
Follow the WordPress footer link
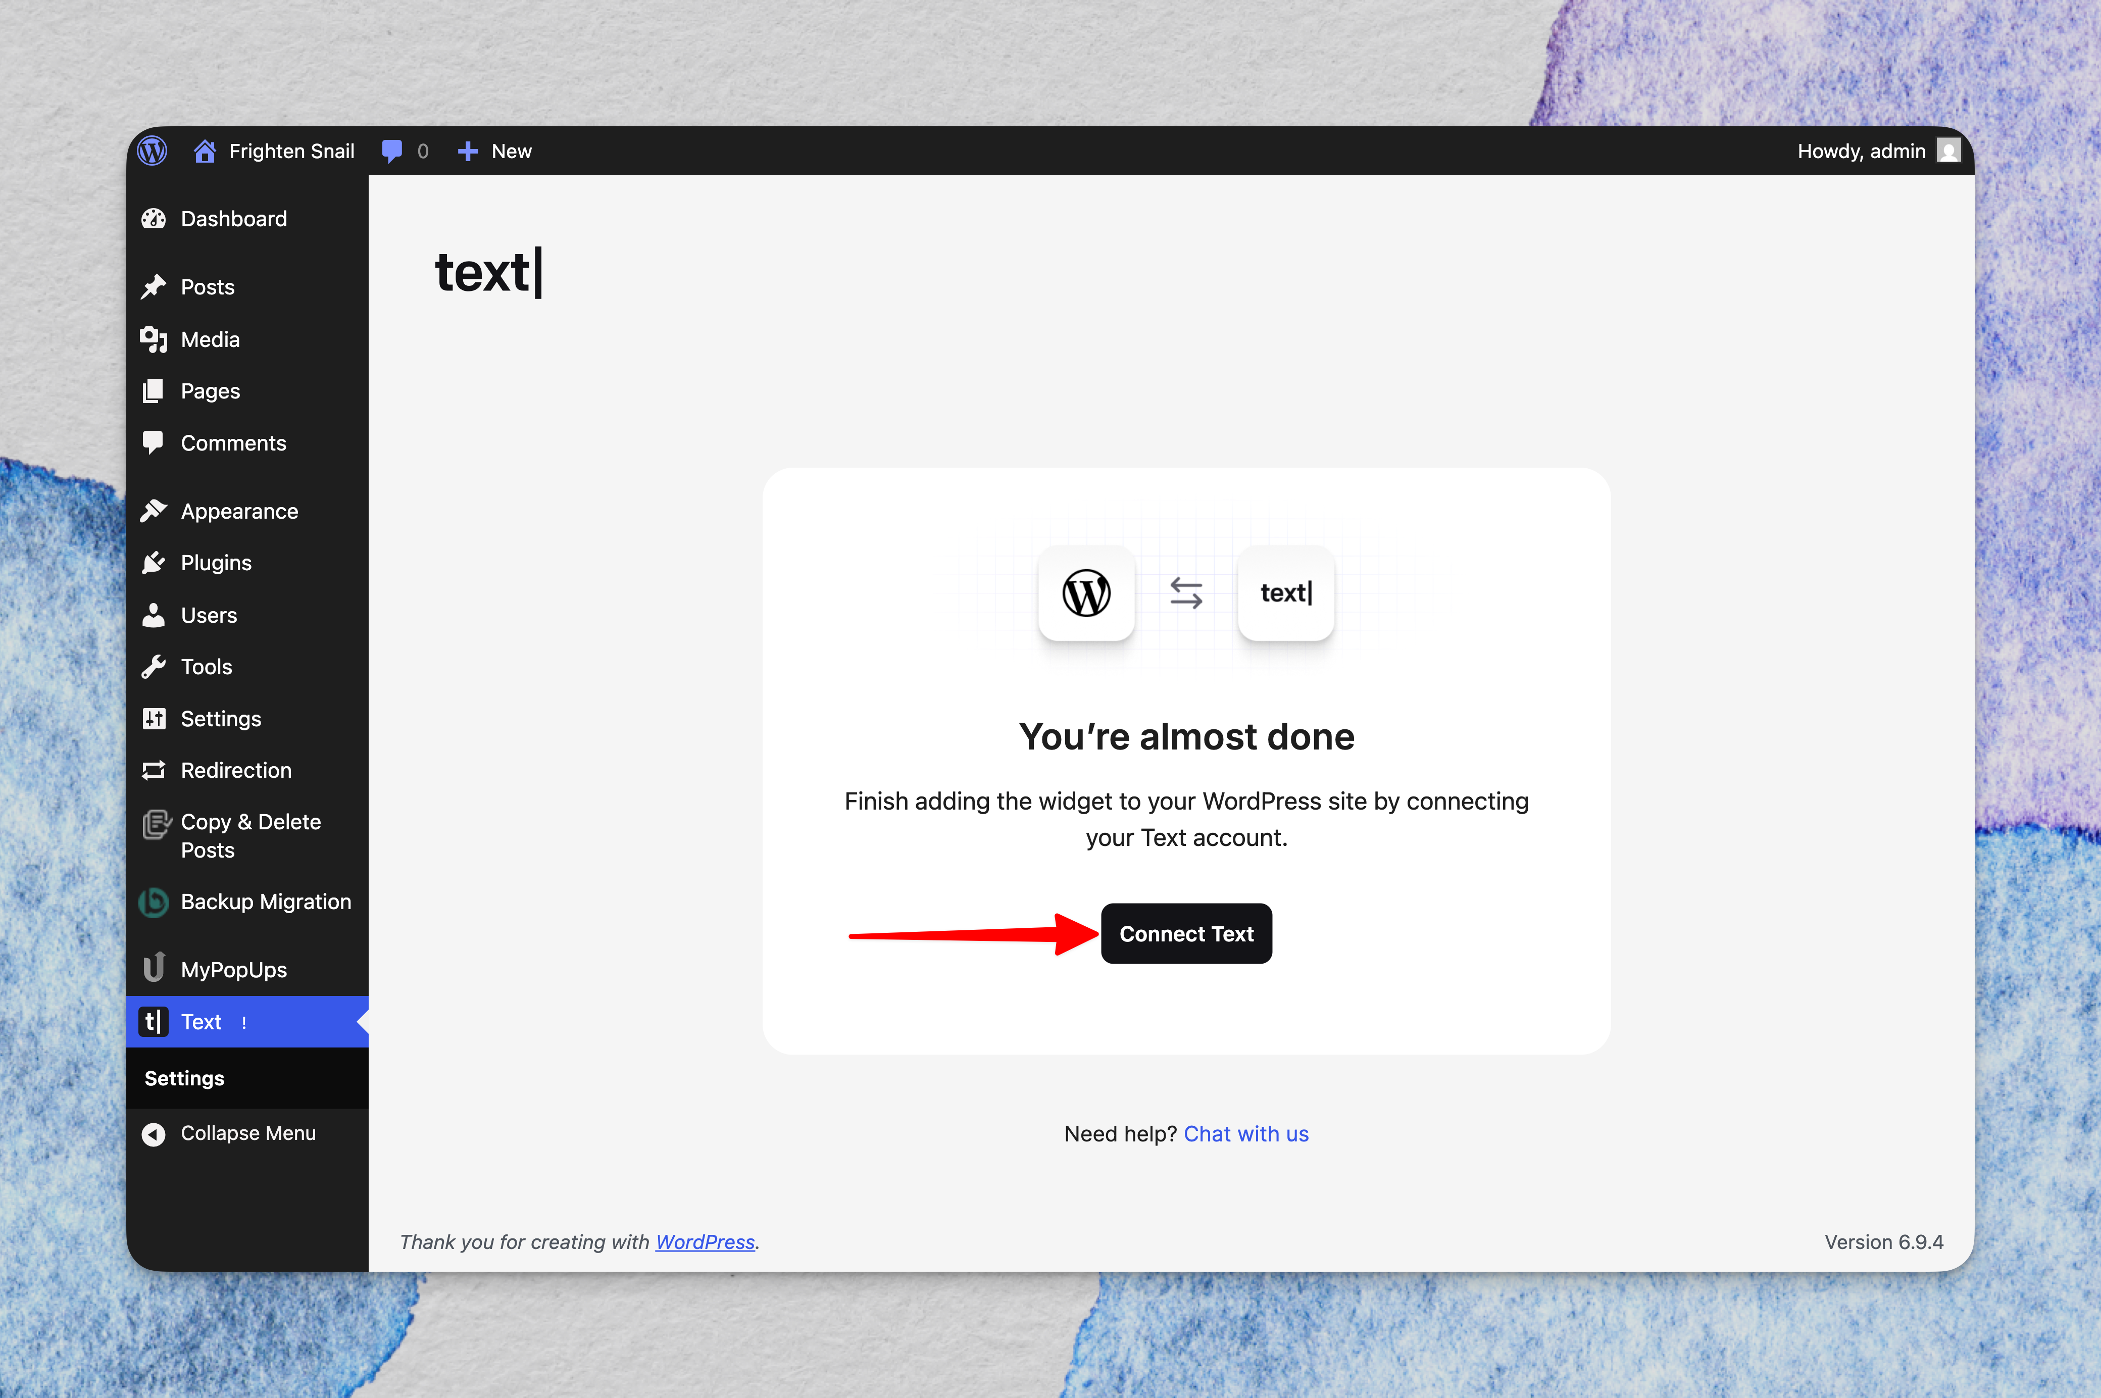(x=705, y=1242)
